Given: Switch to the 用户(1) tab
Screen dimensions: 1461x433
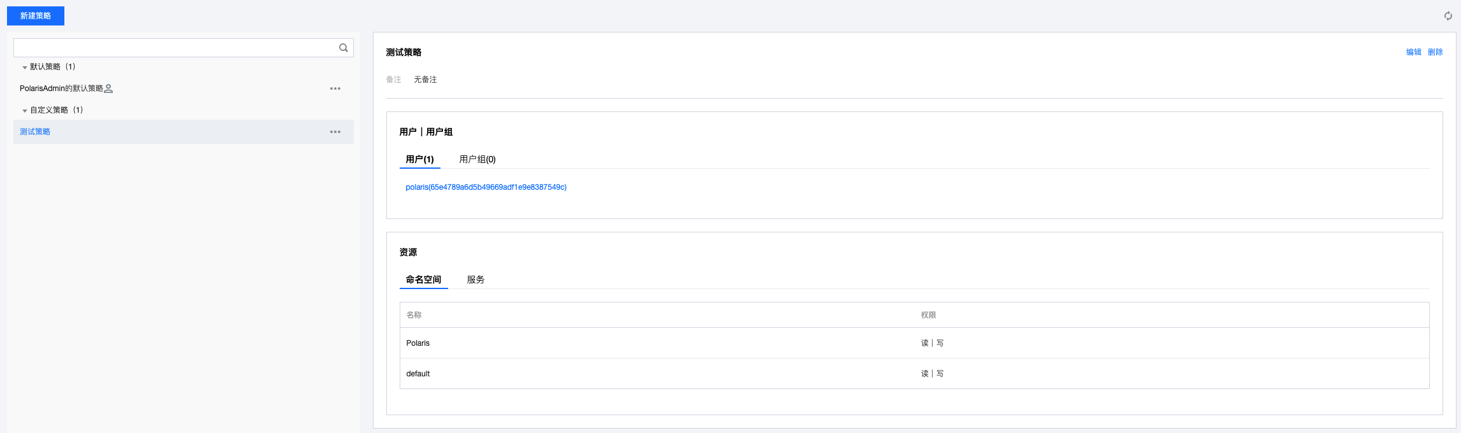Looking at the screenshot, I should coord(419,159).
